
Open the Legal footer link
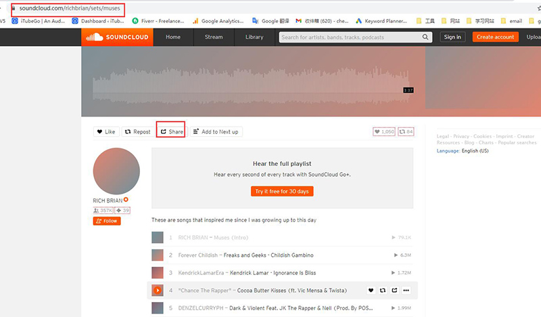(x=443, y=136)
